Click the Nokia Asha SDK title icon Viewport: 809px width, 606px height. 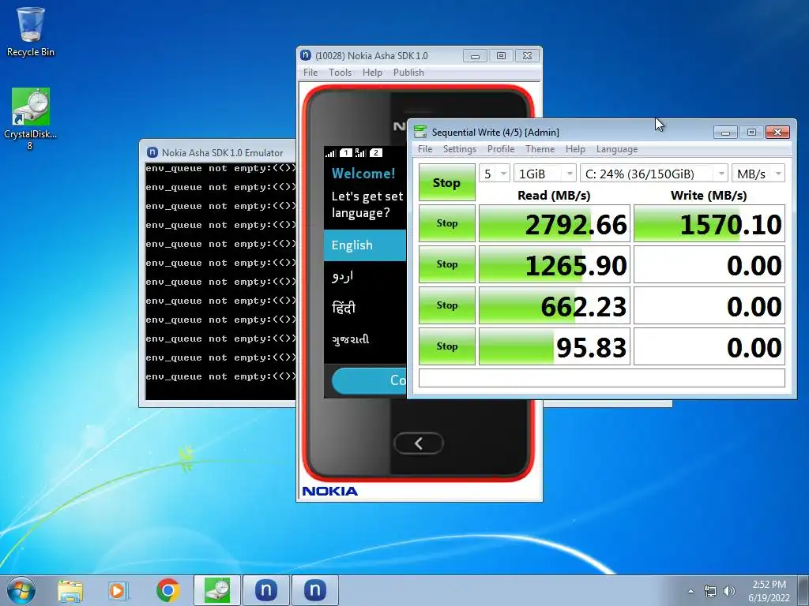tap(306, 55)
